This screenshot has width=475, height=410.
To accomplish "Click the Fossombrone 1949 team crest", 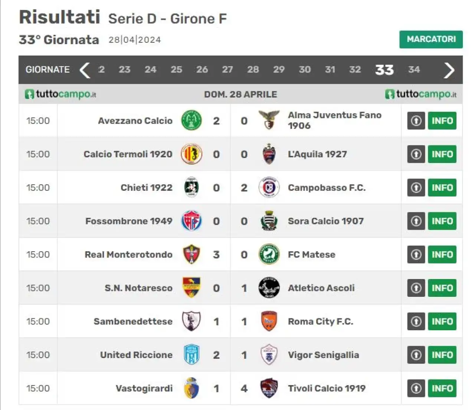I will click(x=191, y=221).
